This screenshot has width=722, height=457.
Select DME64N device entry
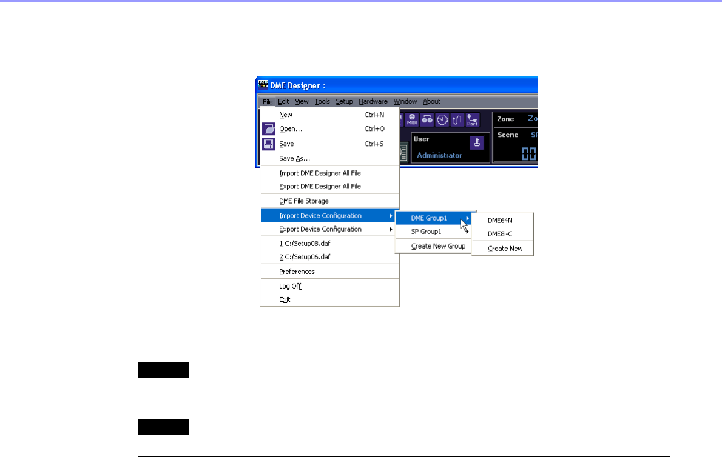502,221
